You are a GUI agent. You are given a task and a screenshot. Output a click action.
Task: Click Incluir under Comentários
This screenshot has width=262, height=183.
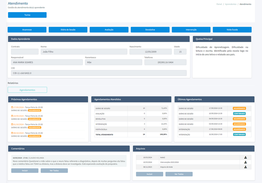click(x=25, y=170)
